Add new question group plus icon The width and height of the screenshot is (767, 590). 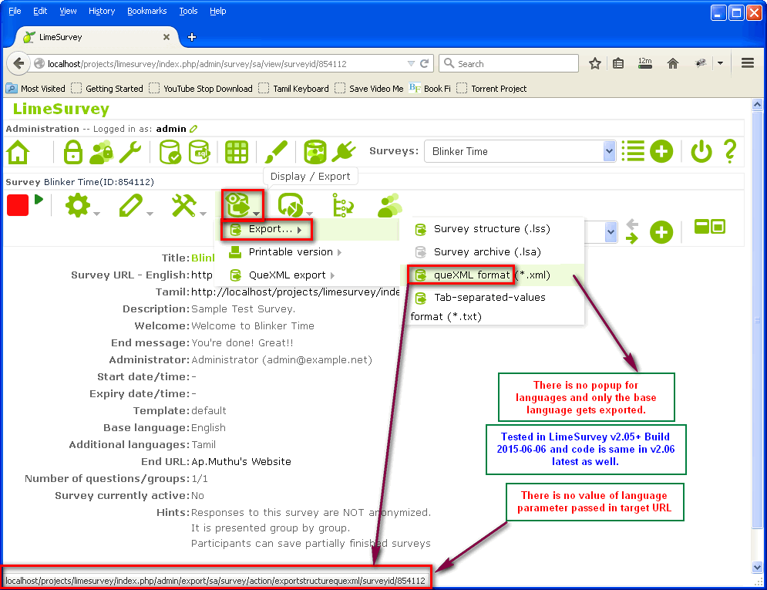(661, 232)
